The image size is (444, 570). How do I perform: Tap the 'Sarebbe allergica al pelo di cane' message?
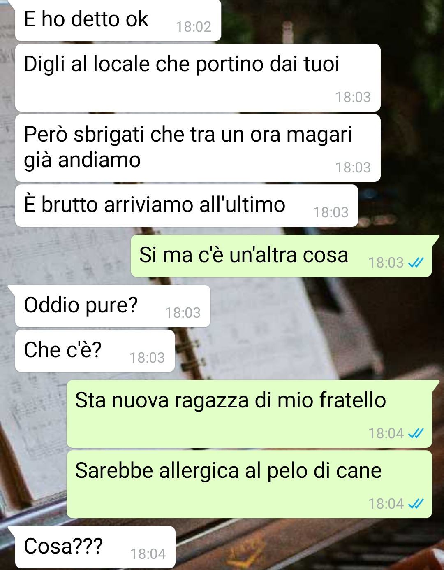(x=249, y=484)
